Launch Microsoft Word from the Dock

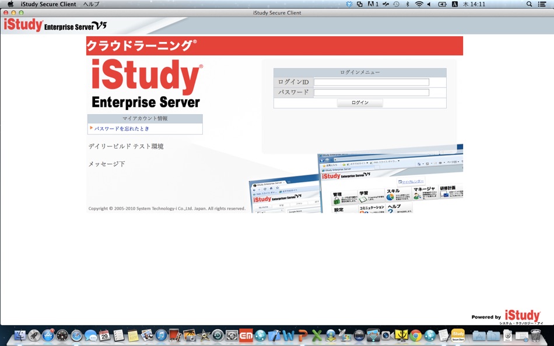[288, 336]
